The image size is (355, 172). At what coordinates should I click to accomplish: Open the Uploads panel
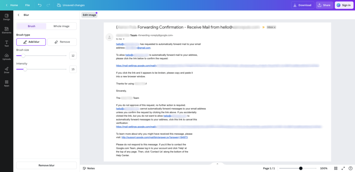[7, 57]
